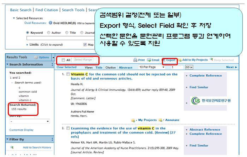Go to the Next results page

click(x=231, y=67)
